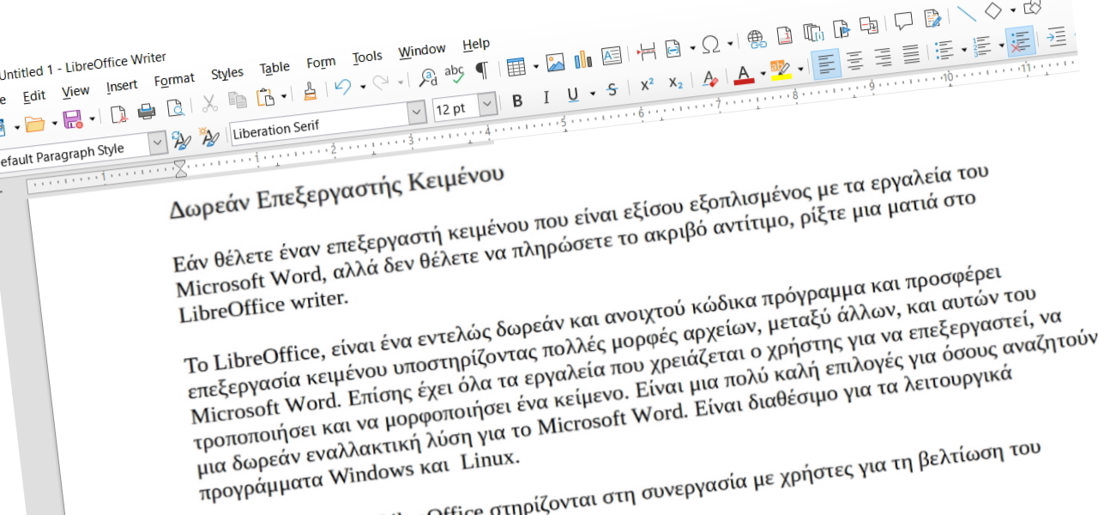Click the Print icon
1098x515 pixels.
147,111
